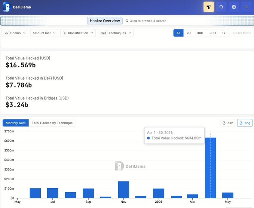The height and width of the screenshot is (208, 254).
Task: Click the Hacks: Overview page label
Action: tap(105, 21)
